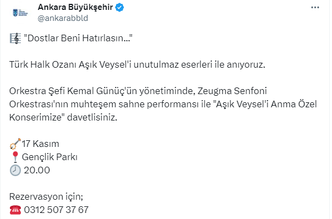332x219 pixels.
Task: Click the line starting "Orkestrası'nın muhteşem sahne"
Action: coord(163,105)
